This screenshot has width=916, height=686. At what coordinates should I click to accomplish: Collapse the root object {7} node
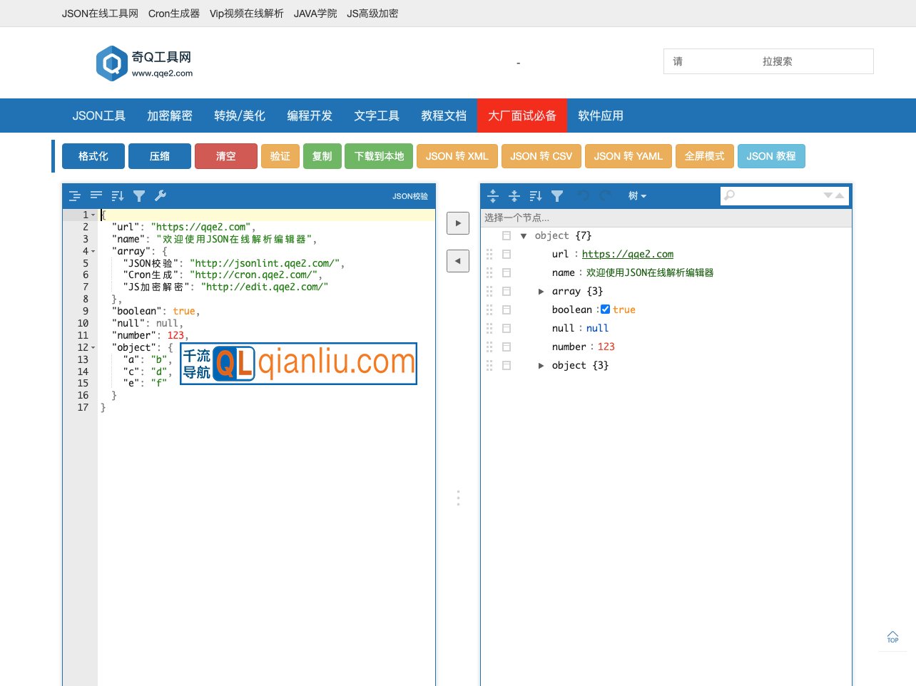click(524, 236)
